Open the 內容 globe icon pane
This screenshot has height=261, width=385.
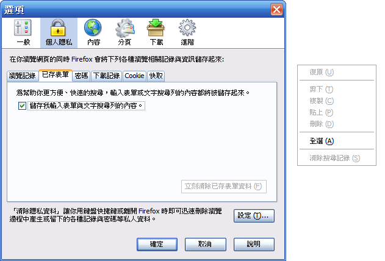pyautogui.click(x=93, y=33)
